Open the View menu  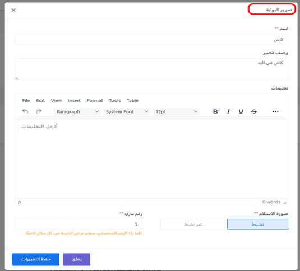coord(56,100)
